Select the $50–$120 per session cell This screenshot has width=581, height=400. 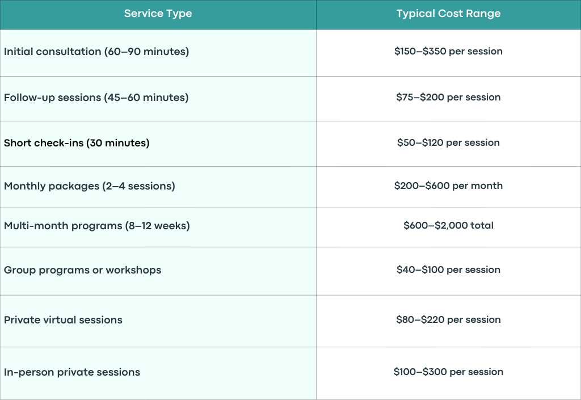point(448,144)
